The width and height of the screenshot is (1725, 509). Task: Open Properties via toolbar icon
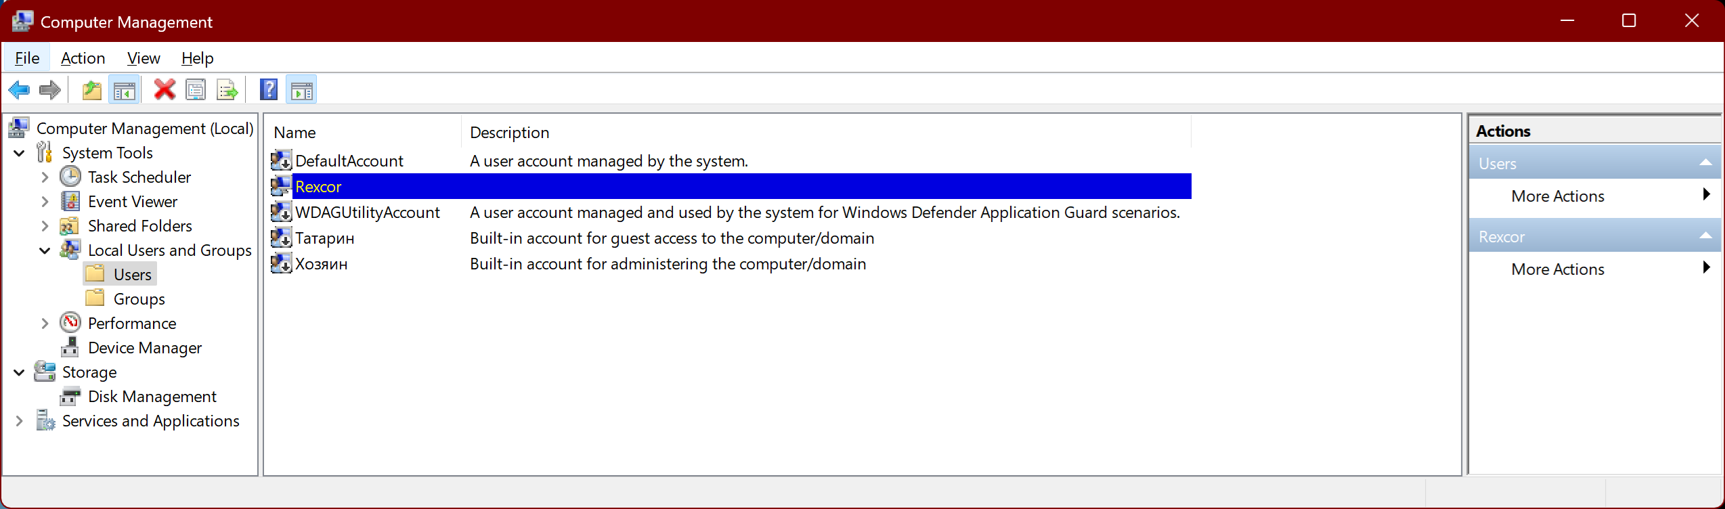point(196,90)
